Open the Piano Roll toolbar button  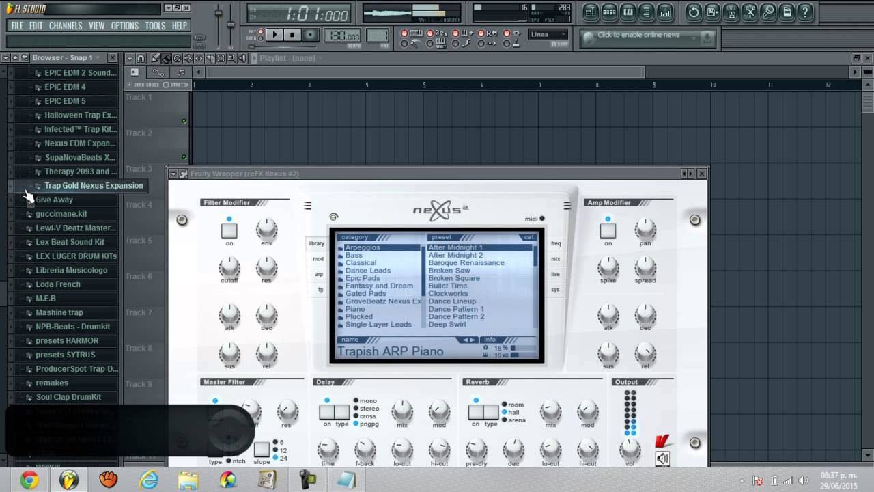(x=628, y=12)
